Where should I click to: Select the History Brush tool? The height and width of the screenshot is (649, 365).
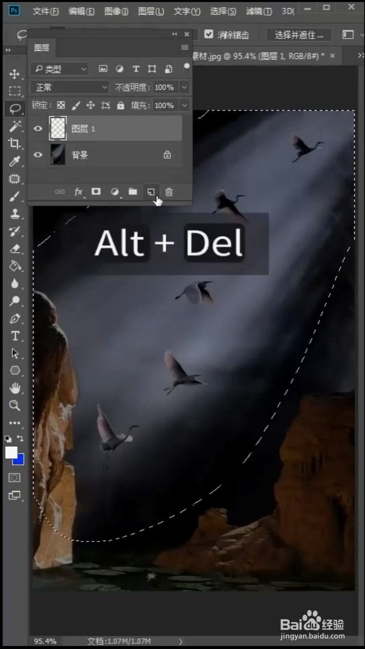click(15, 231)
